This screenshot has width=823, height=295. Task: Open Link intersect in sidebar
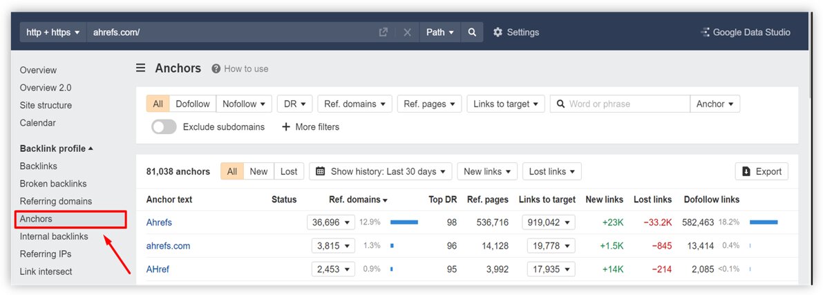click(46, 272)
